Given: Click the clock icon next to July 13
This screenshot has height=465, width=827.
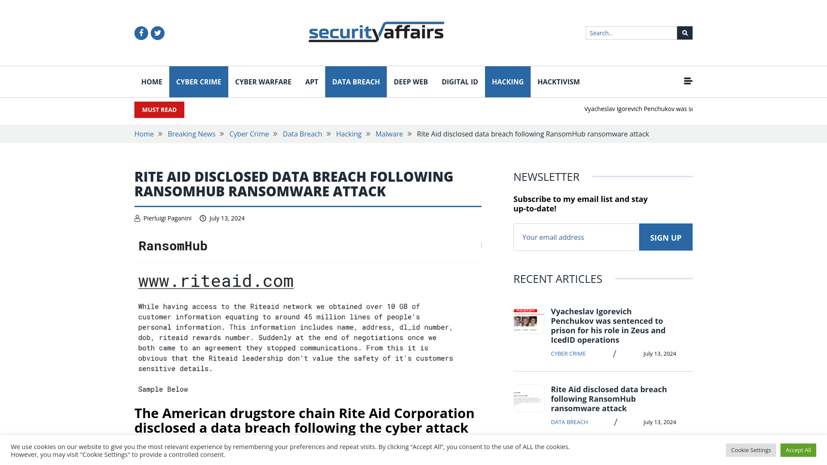Looking at the screenshot, I should click(203, 218).
